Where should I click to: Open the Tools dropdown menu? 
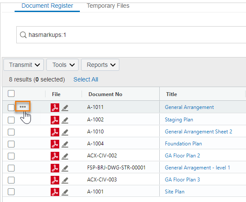[62, 65]
